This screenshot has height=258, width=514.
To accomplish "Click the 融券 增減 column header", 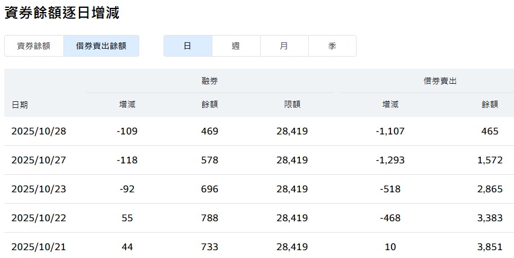I will tap(127, 104).
